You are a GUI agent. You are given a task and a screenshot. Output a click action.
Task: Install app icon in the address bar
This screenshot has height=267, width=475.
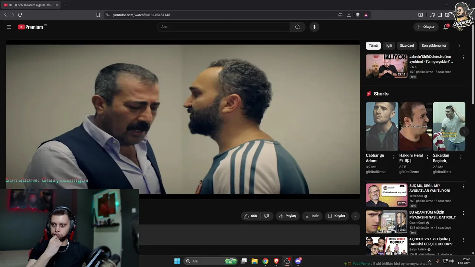click(340, 15)
